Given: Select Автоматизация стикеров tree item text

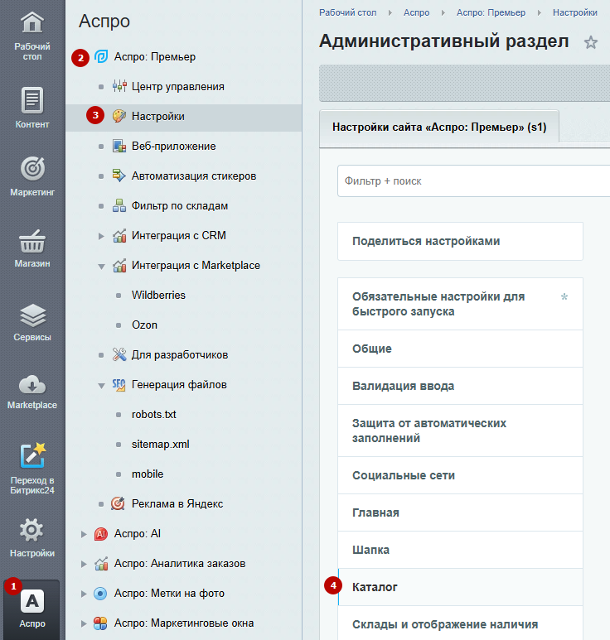Looking at the screenshot, I should (x=194, y=176).
